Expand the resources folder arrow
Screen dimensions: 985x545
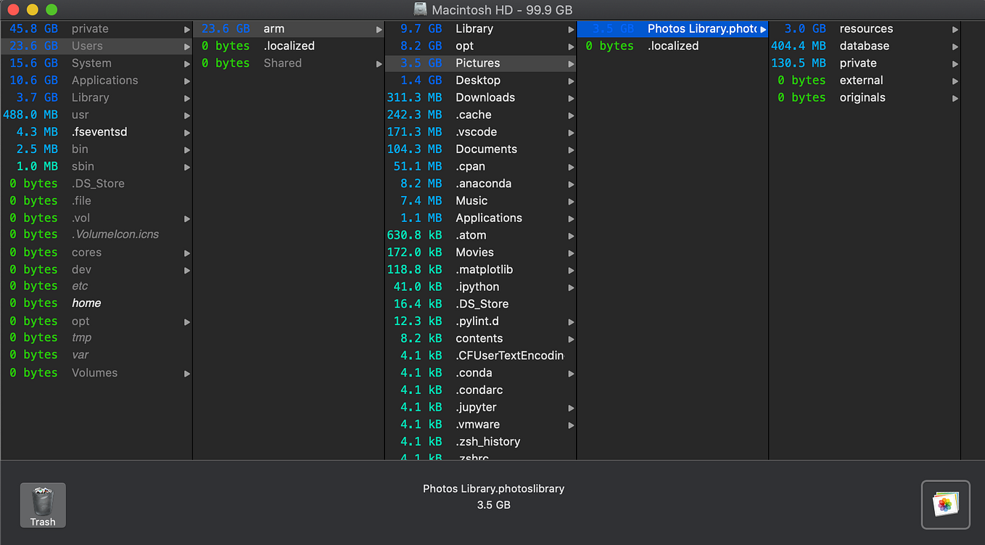[955, 30]
